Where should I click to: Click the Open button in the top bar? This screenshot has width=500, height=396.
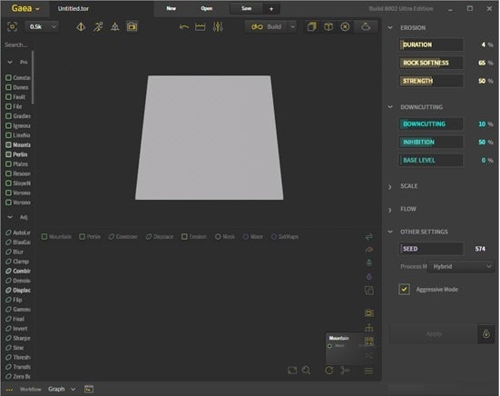207,8
